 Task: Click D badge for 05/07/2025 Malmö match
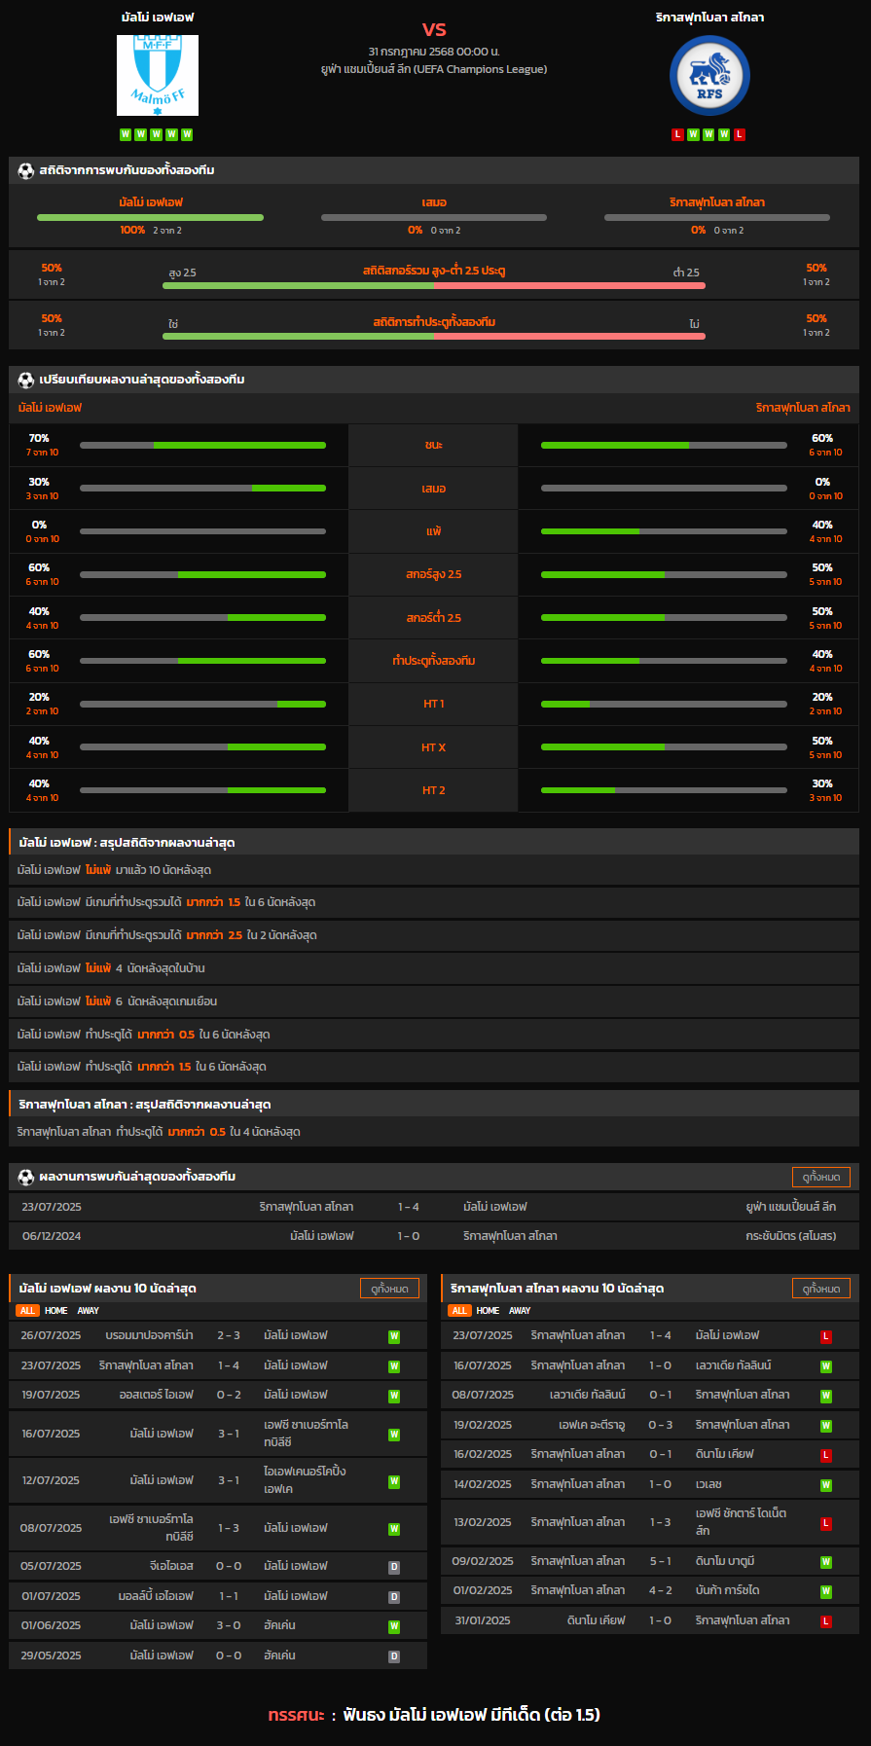[394, 1567]
